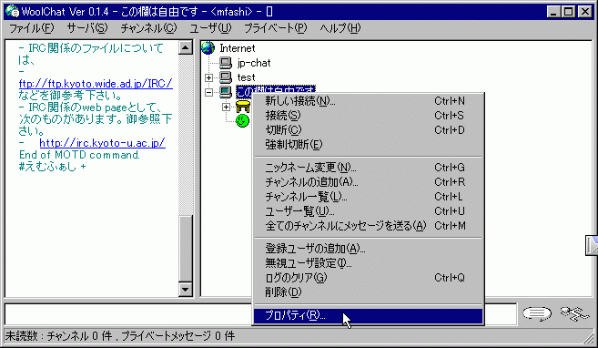Select the Internet root tree item

238,48
